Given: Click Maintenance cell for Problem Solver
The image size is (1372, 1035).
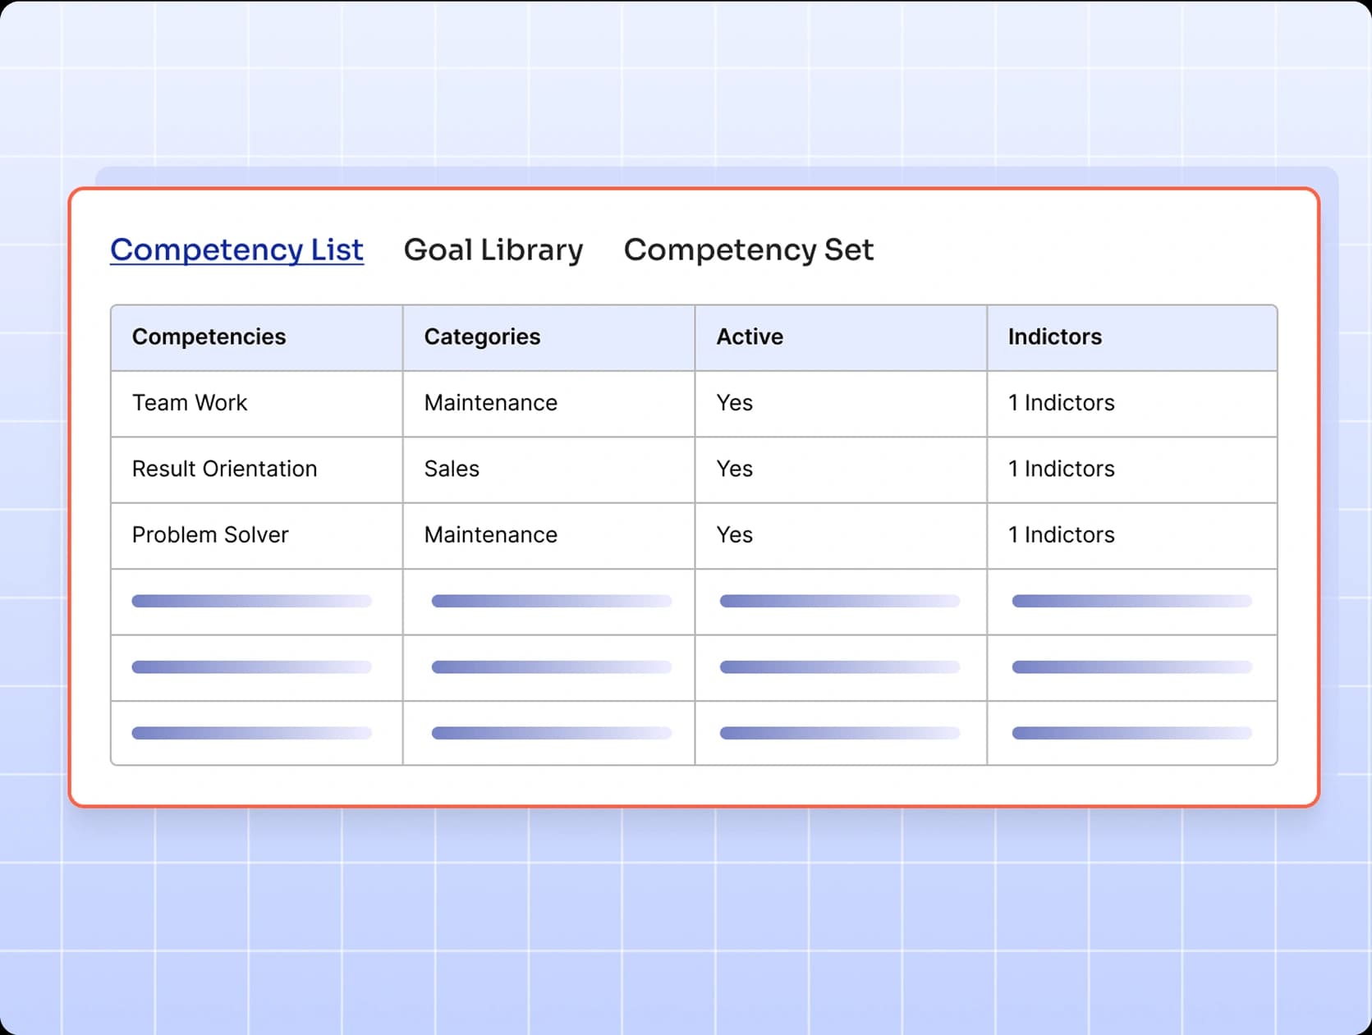Looking at the screenshot, I should (x=490, y=534).
